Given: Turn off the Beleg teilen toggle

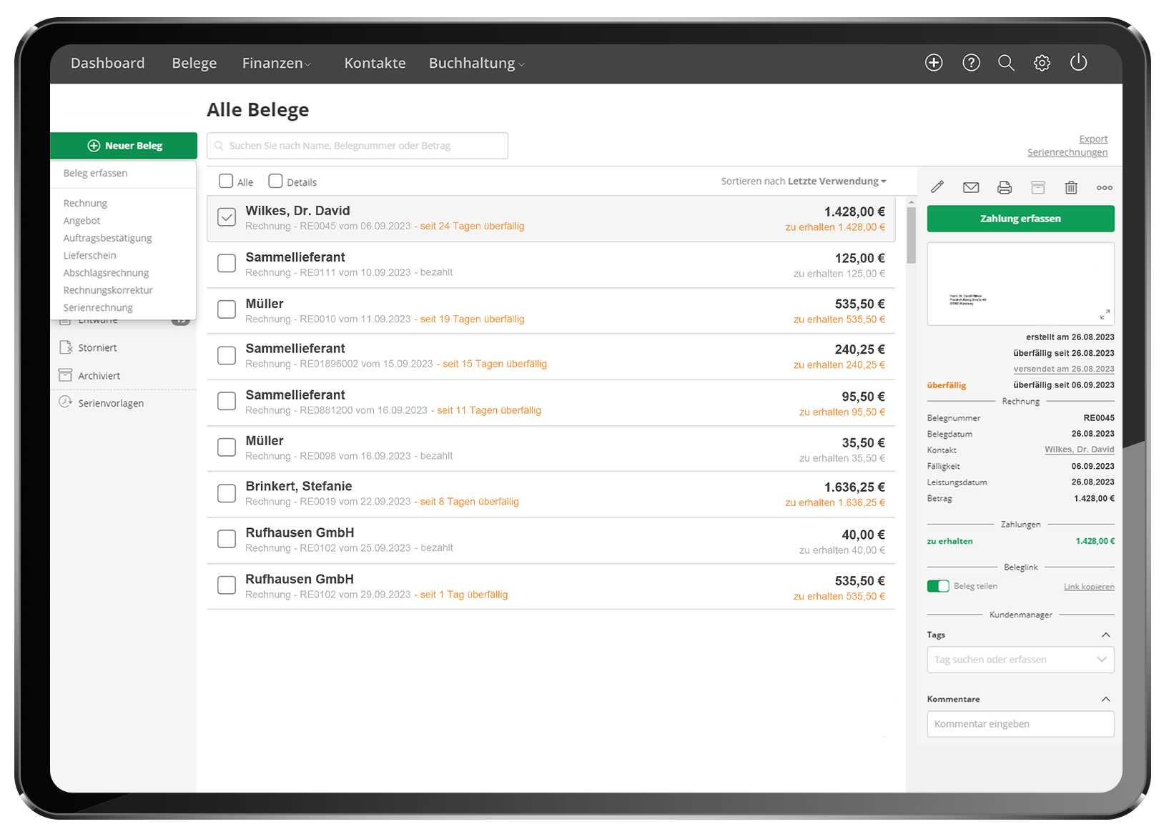Looking at the screenshot, I should (937, 586).
